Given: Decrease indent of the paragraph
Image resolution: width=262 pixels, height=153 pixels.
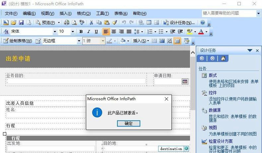Looking at the screenshot, I should (x=172, y=32).
